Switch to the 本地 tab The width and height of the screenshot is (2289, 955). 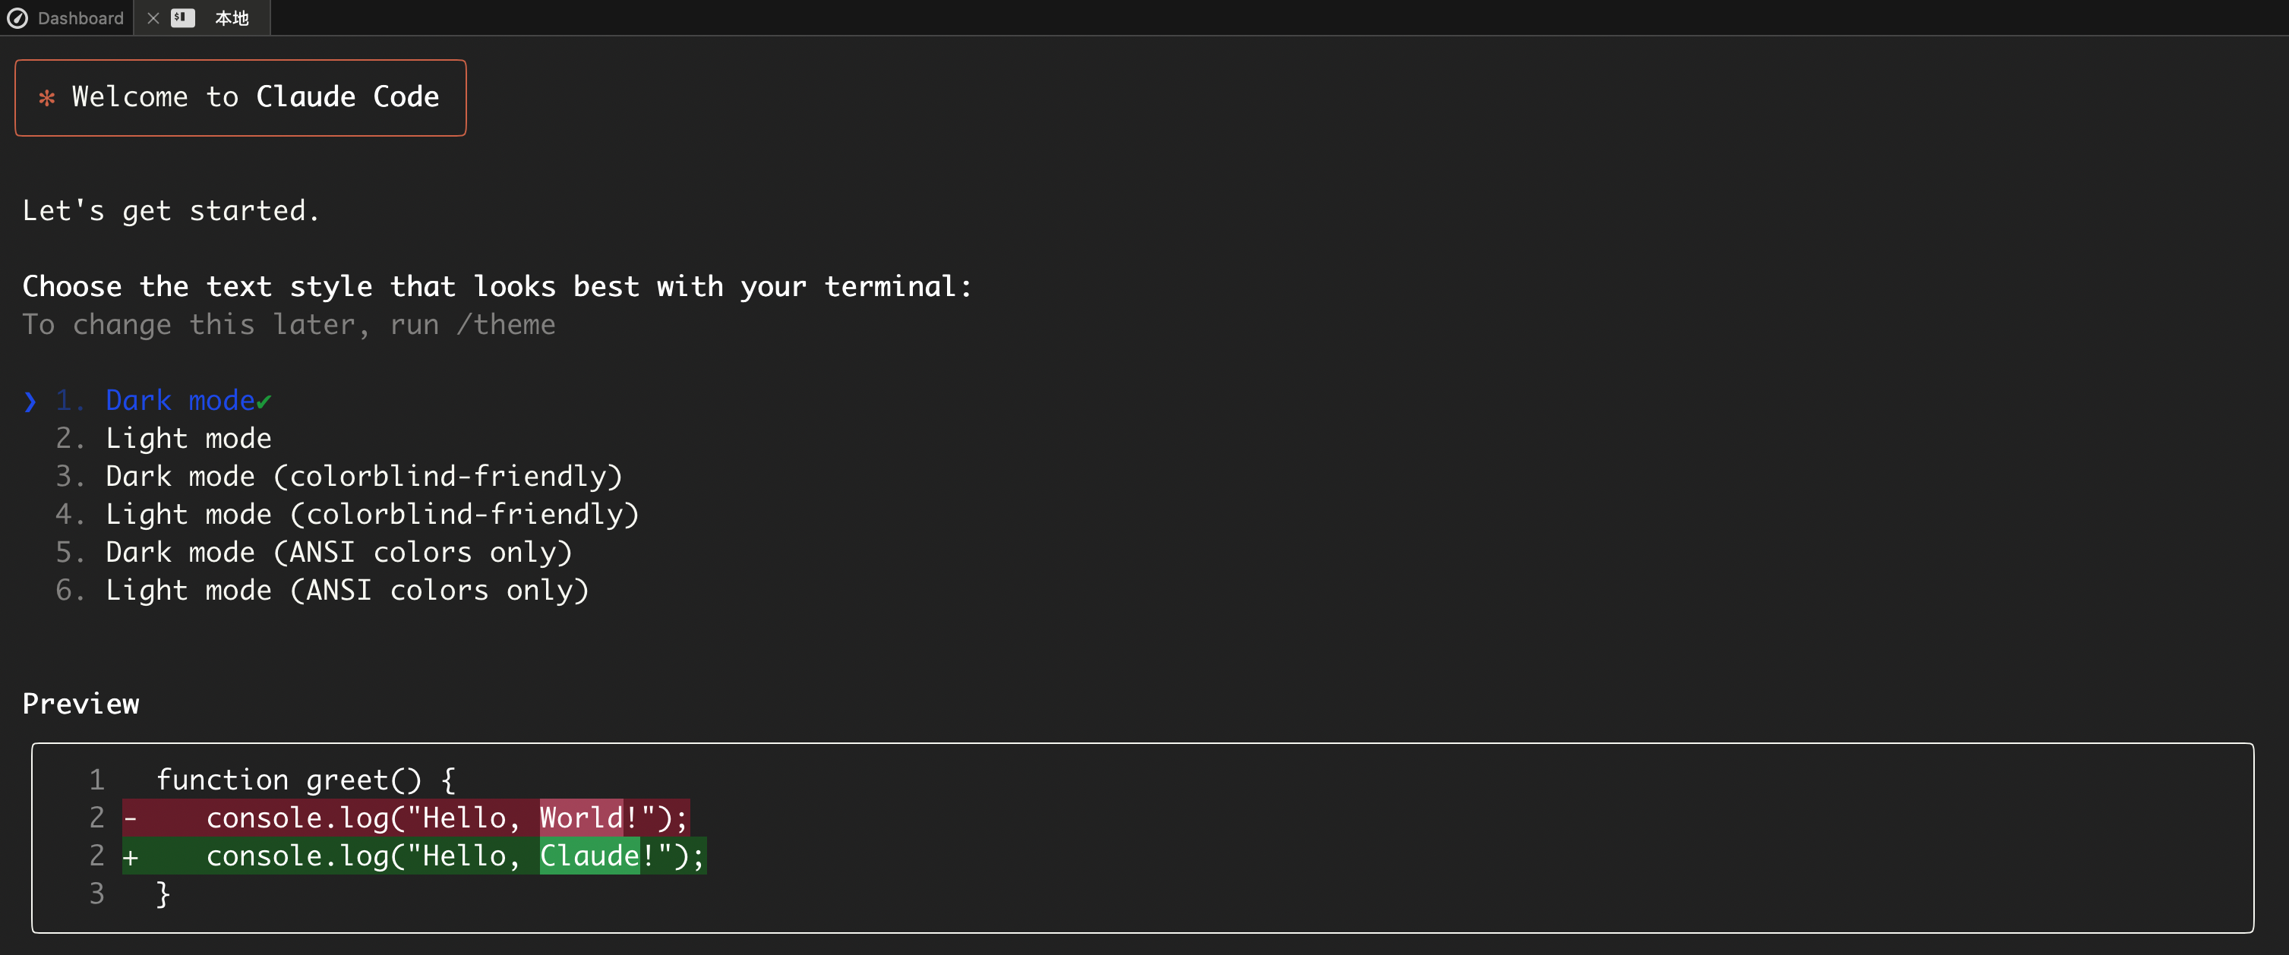[231, 17]
